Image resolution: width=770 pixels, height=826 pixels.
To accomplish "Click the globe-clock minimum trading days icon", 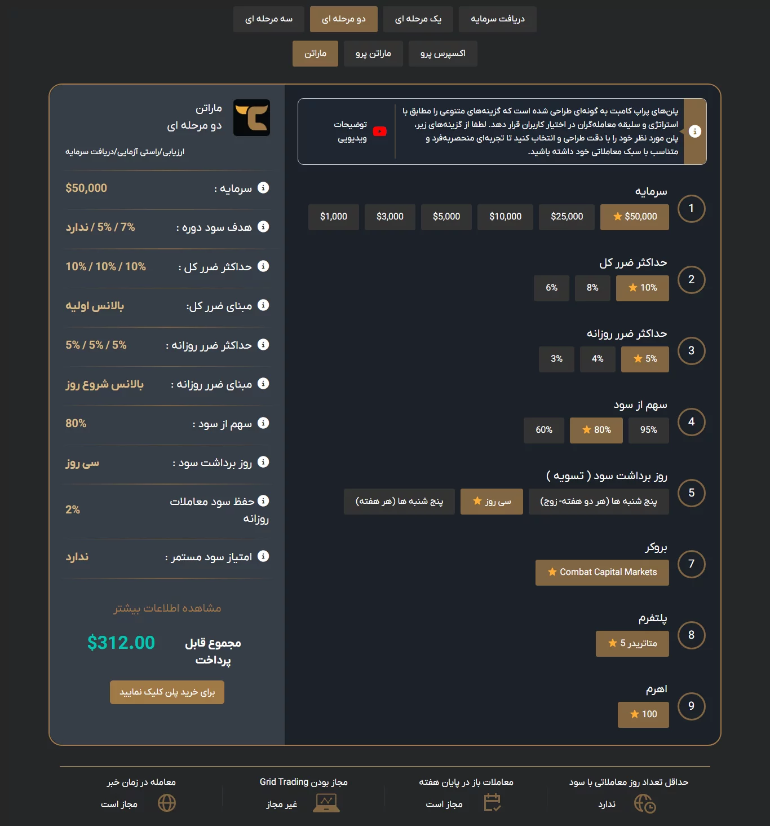I will click(x=645, y=803).
